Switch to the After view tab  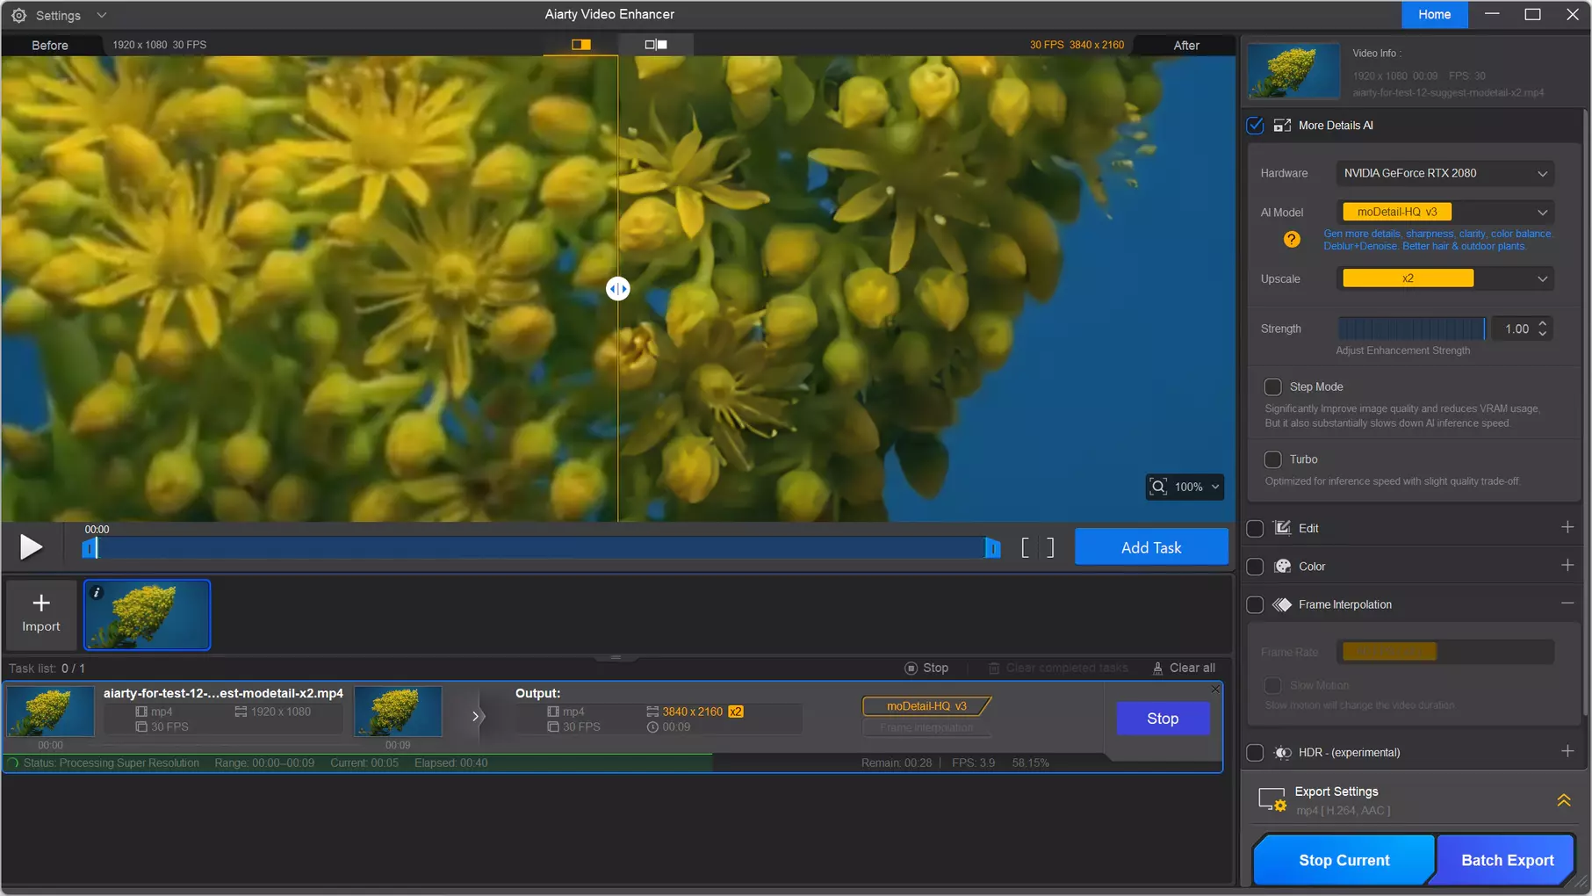tap(1185, 45)
